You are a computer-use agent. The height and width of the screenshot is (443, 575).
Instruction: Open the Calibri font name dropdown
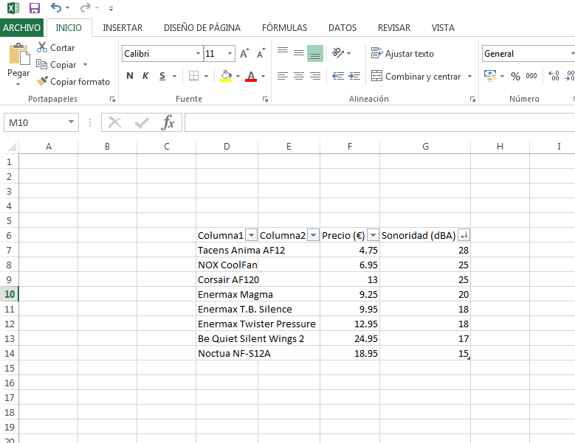coord(198,54)
